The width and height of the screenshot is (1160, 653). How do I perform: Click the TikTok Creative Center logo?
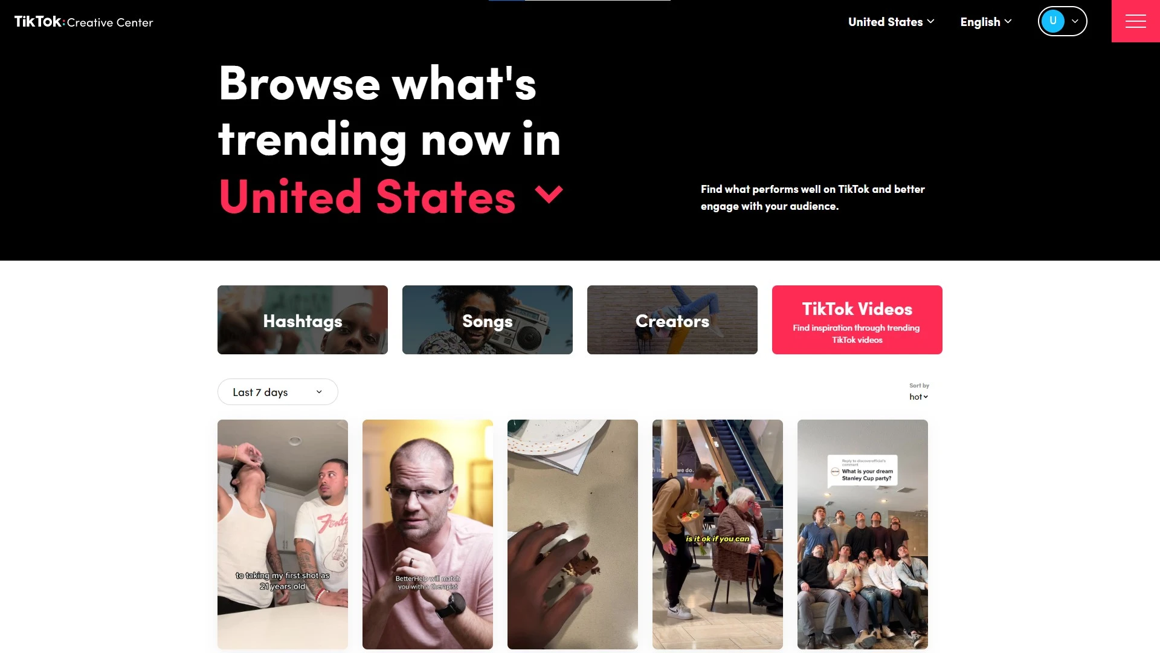tap(83, 21)
